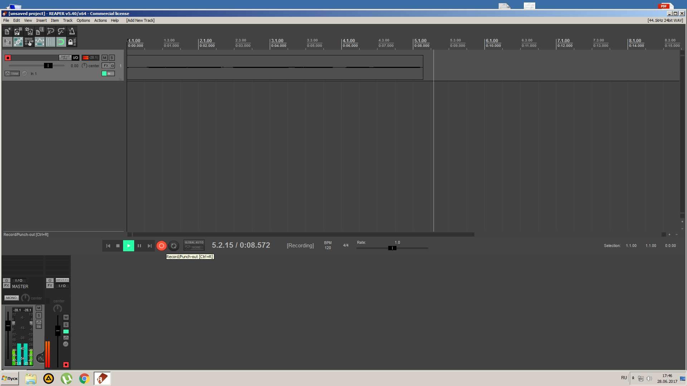Click the New Project toolbar icon
Screen dimensions: 687x386
point(8,31)
